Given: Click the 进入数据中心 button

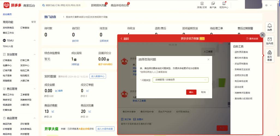Looking at the screenshot, I should click(98, 76).
